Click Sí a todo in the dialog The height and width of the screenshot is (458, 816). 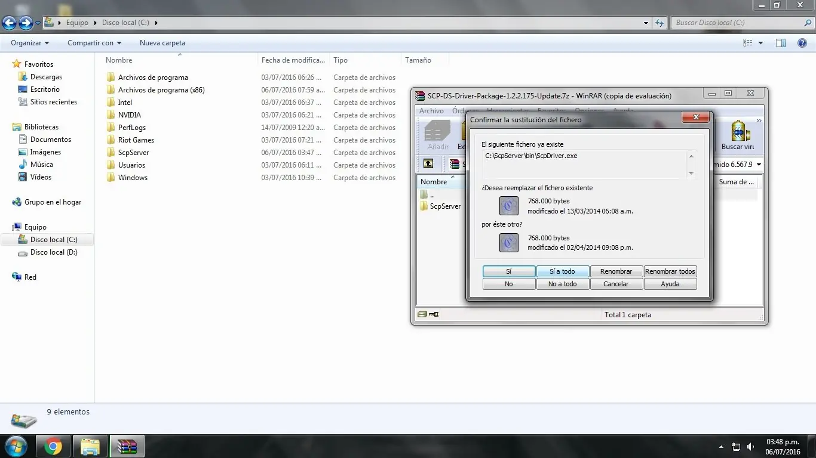pos(563,271)
